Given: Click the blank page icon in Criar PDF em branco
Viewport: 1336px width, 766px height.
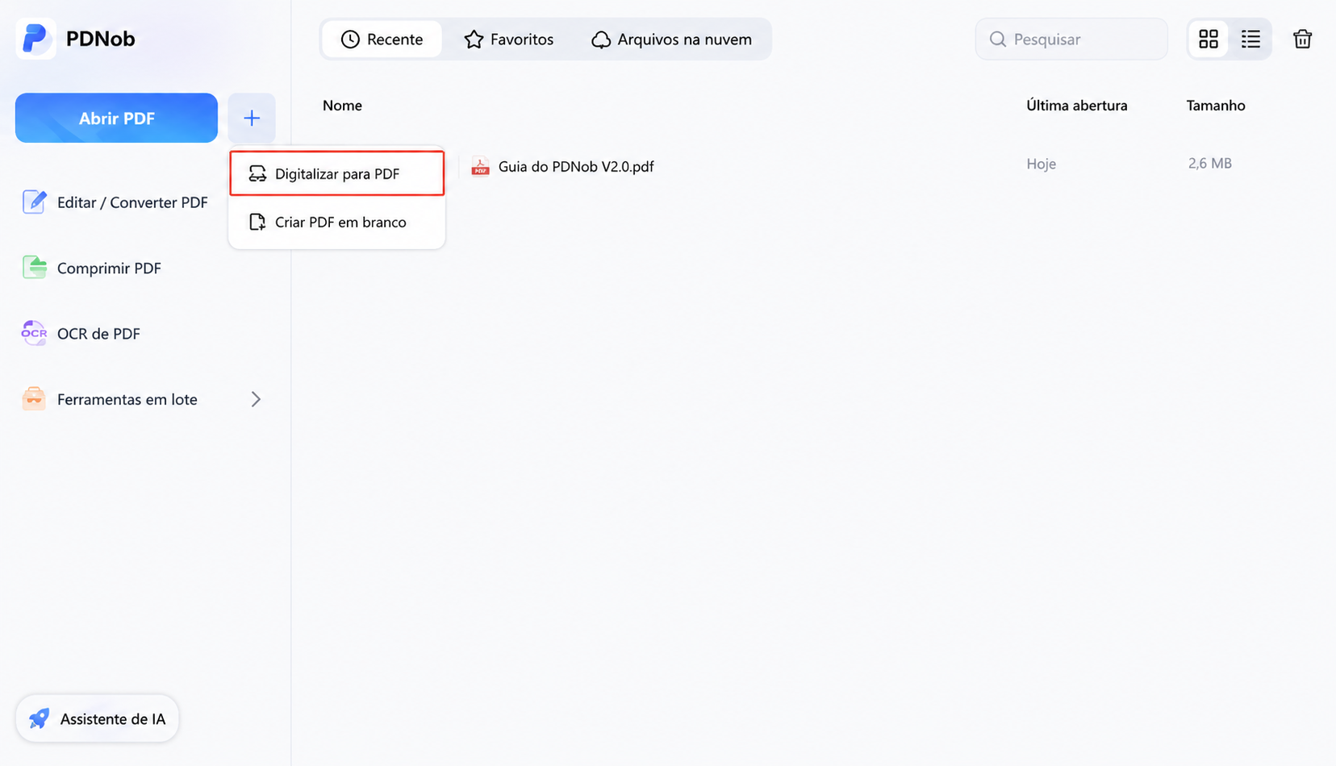Looking at the screenshot, I should click(257, 222).
